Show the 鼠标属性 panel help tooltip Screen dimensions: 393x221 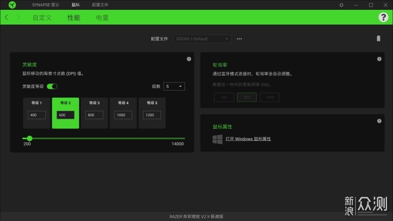(x=379, y=121)
